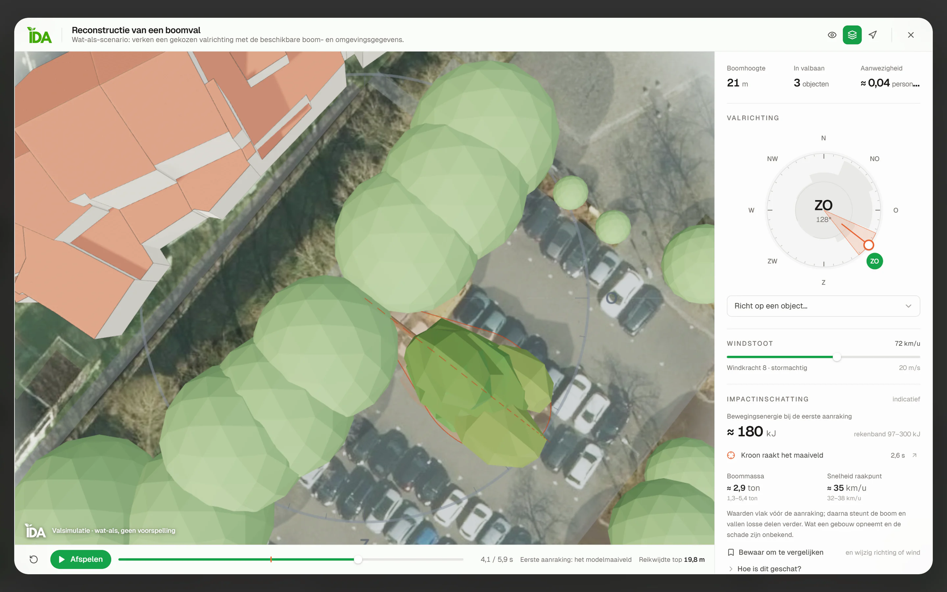Viewport: 947px width, 592px height.
Task: Select the green ZO compass direction badge
Action: [x=874, y=261]
